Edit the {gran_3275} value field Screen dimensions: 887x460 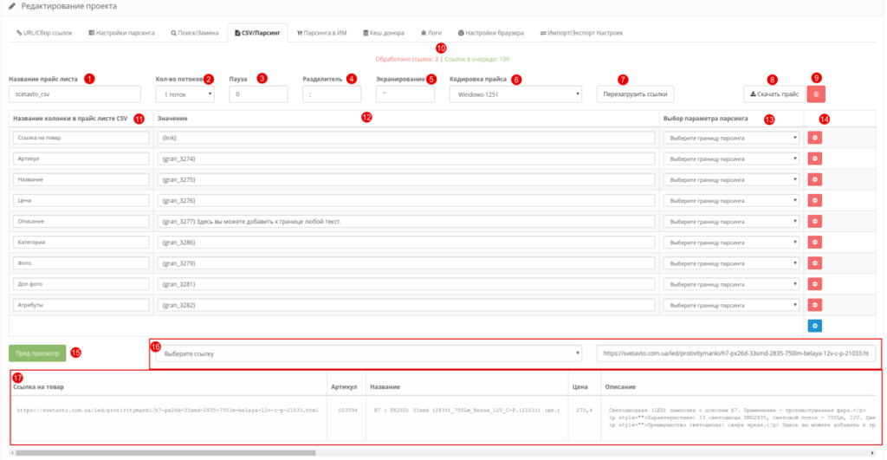pyautogui.click(x=406, y=179)
